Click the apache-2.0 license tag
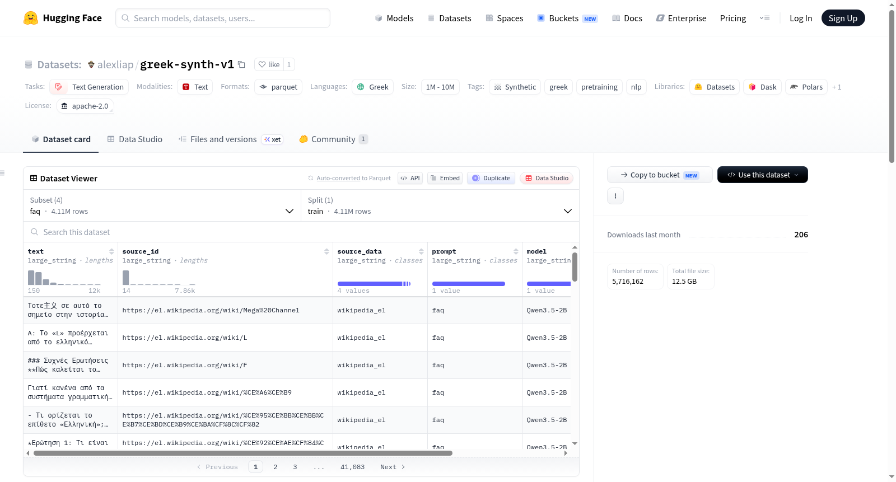Viewport: 896px width, 482px height. tap(85, 106)
